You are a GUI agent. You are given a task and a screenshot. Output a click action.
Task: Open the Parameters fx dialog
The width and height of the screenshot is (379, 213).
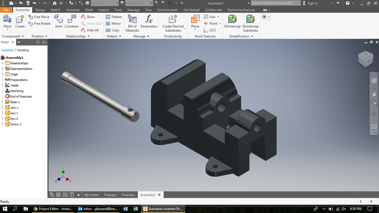pyautogui.click(x=149, y=22)
